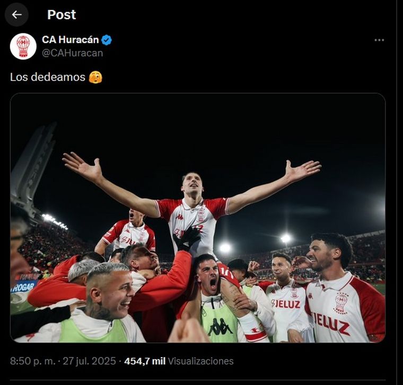Open the more options ellipsis menu
Image resolution: width=403 pixels, height=385 pixels.
point(379,40)
